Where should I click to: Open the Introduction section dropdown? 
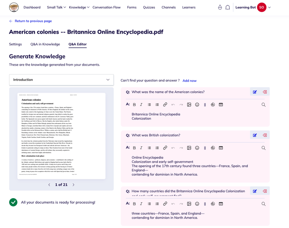tap(61, 80)
